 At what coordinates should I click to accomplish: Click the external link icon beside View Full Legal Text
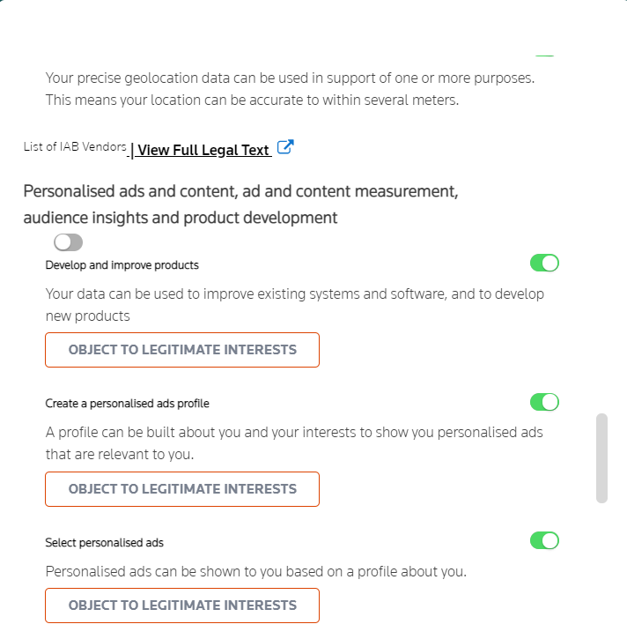tap(285, 148)
